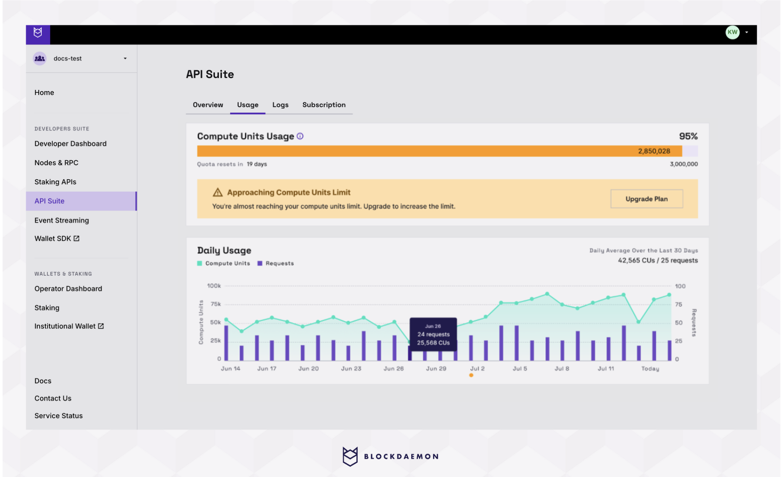
Task: Expand the account dropdown arrow beside KW
Action: pyautogui.click(x=747, y=32)
